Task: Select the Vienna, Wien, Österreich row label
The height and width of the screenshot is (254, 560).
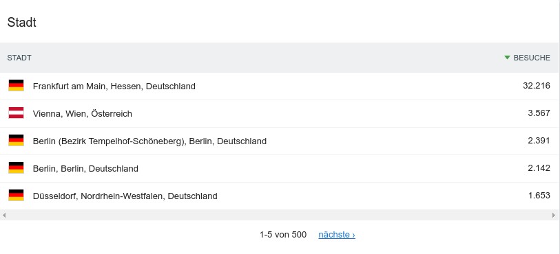Action: tap(83, 113)
